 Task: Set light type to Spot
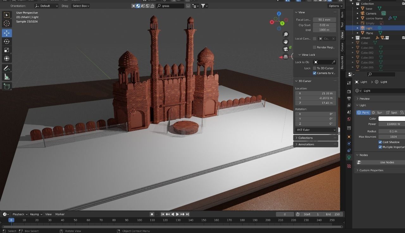click(x=391, y=113)
